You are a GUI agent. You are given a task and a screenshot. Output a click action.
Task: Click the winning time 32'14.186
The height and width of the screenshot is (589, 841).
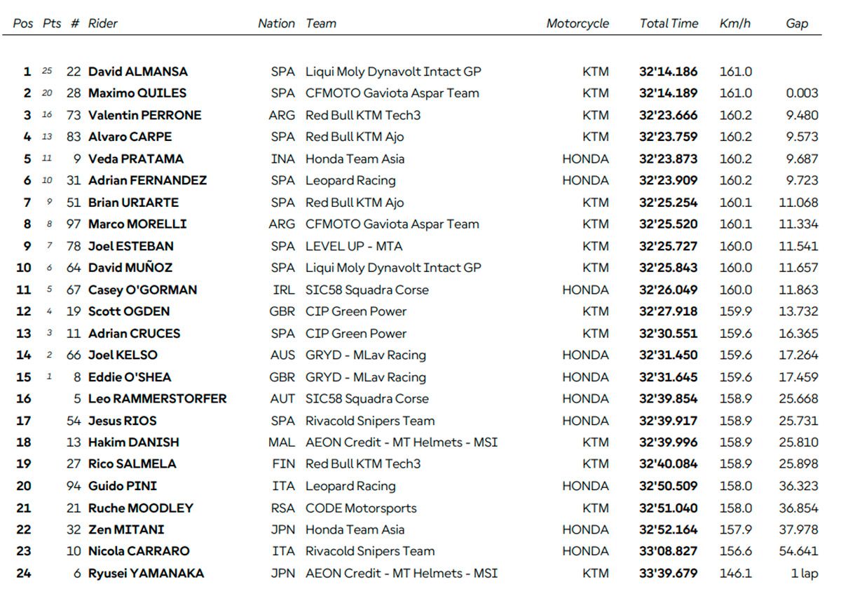coord(668,72)
